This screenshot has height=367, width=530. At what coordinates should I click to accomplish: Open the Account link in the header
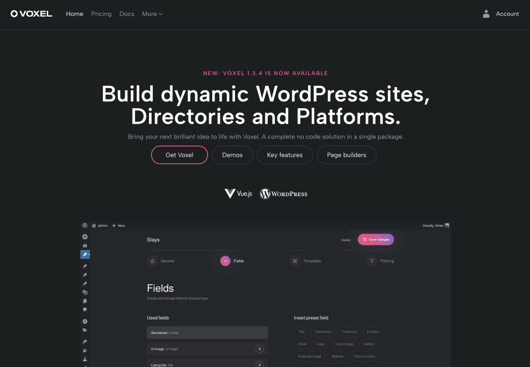tap(507, 14)
